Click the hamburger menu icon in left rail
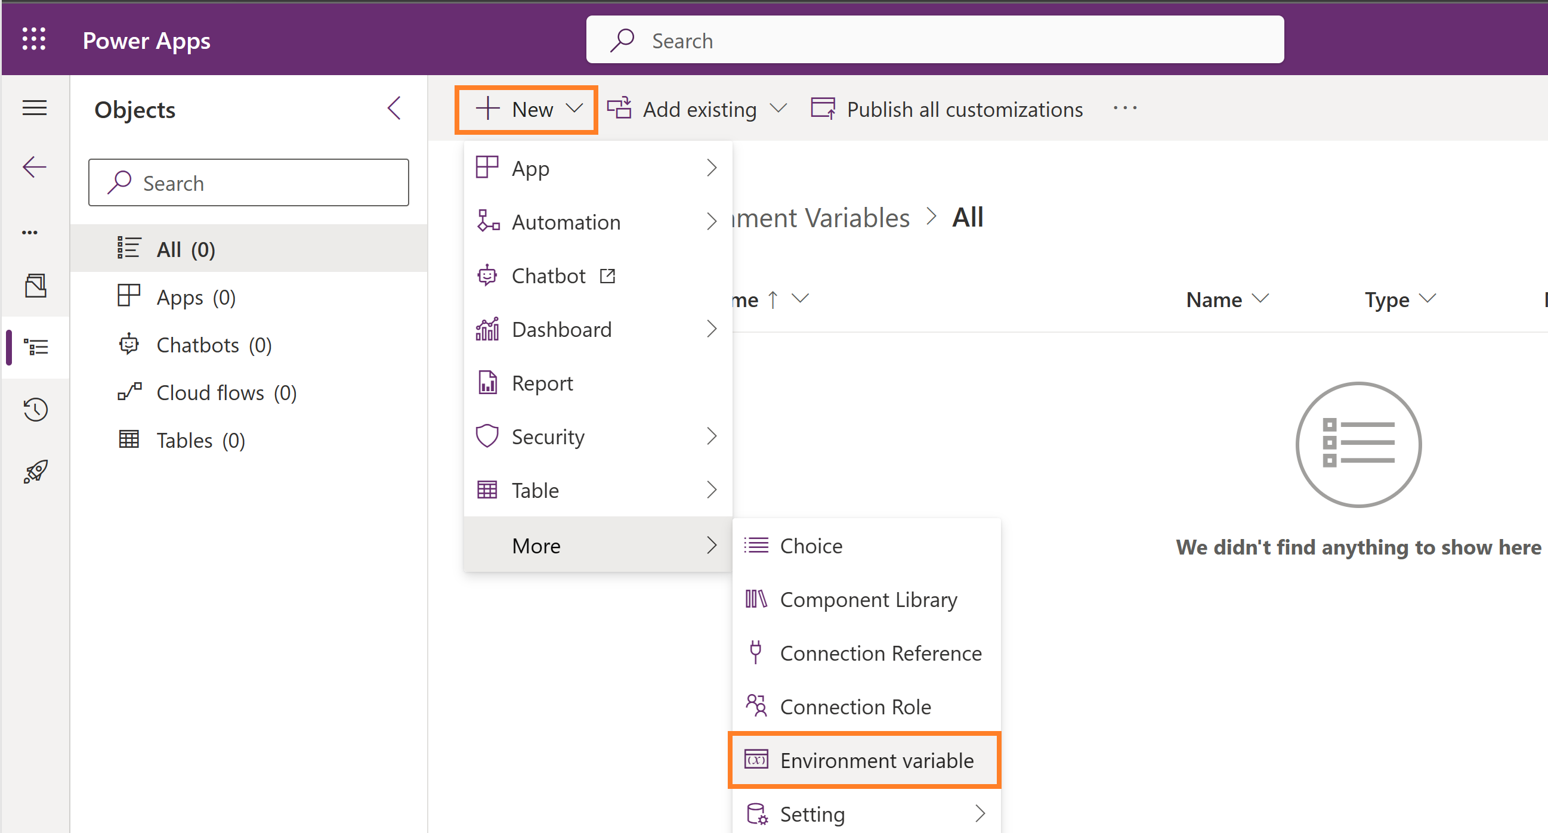1548x833 pixels. pyautogui.click(x=34, y=108)
